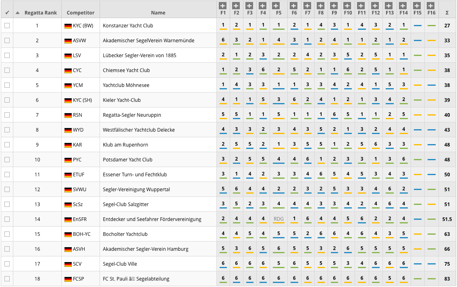The height and width of the screenshot is (287, 457).
Task: Click the F15 column header label
Action: (x=418, y=13)
